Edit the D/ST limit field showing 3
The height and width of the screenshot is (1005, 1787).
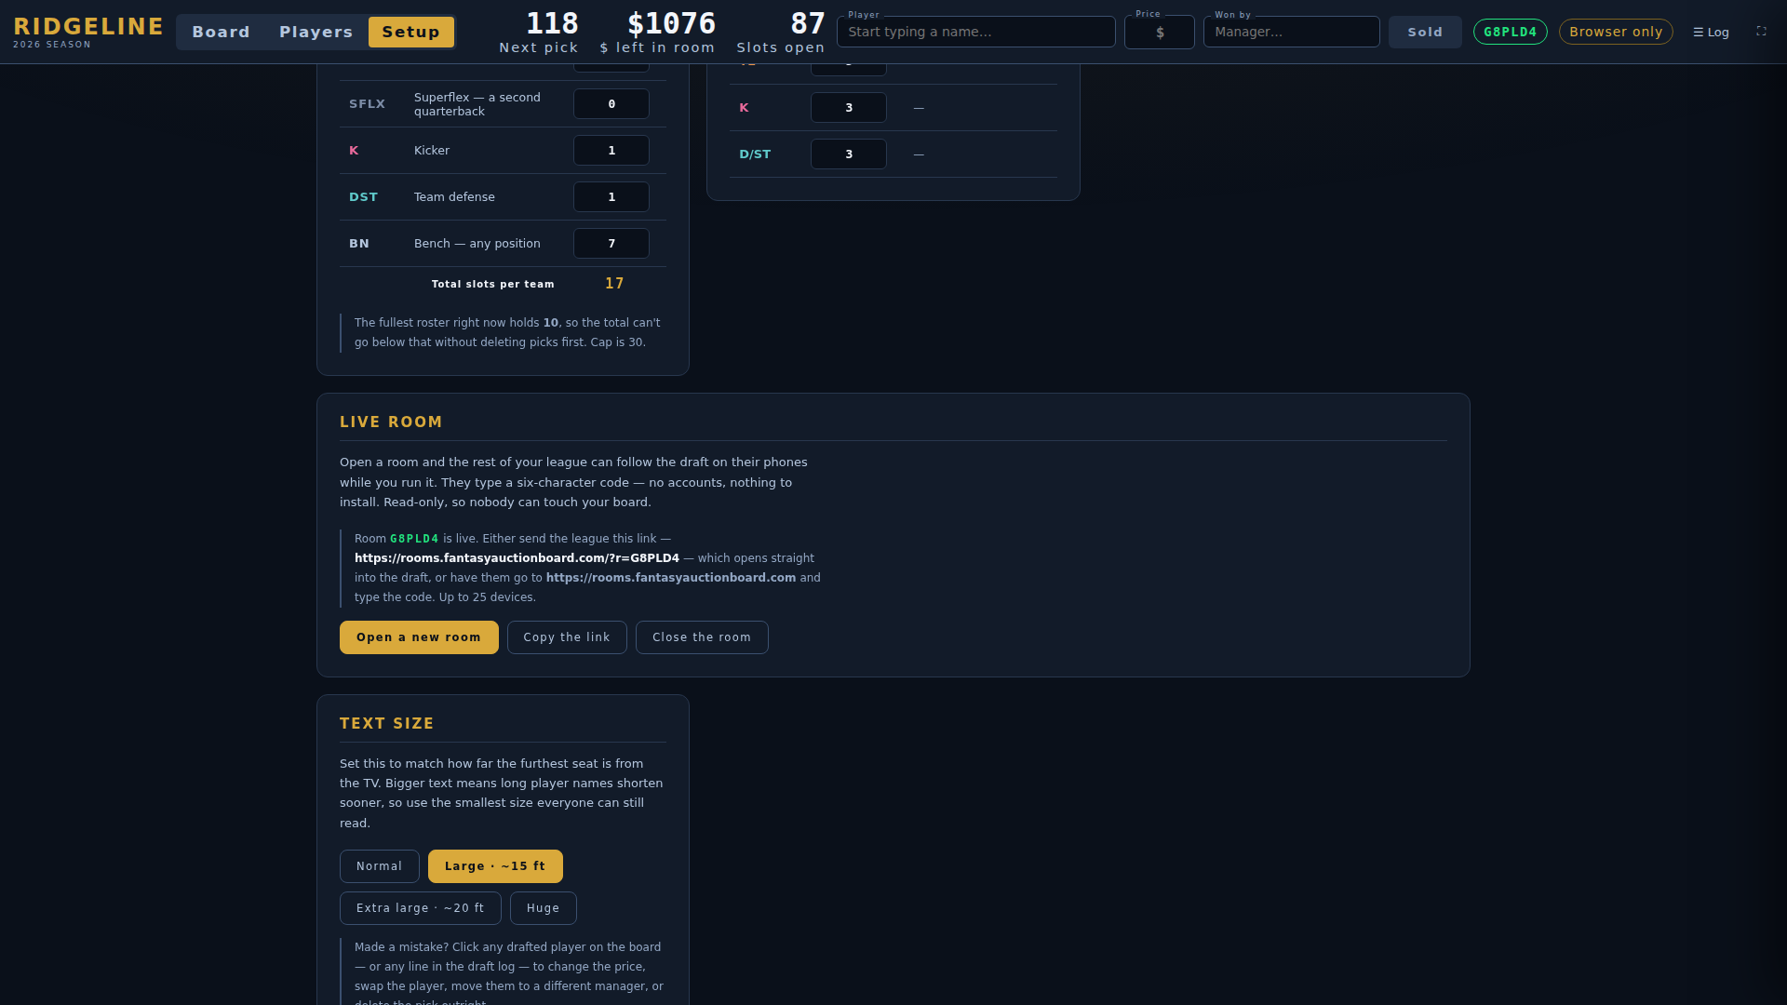click(x=849, y=154)
